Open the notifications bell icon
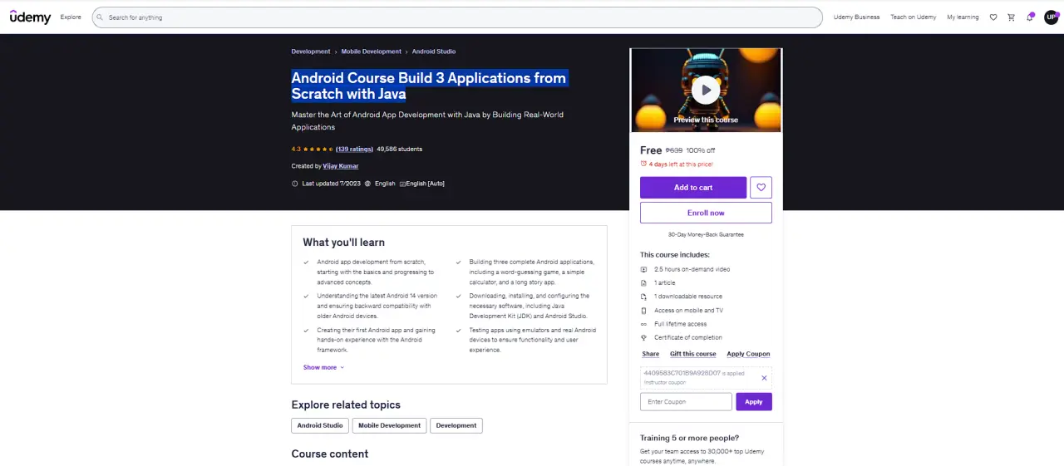 pos(1030,17)
